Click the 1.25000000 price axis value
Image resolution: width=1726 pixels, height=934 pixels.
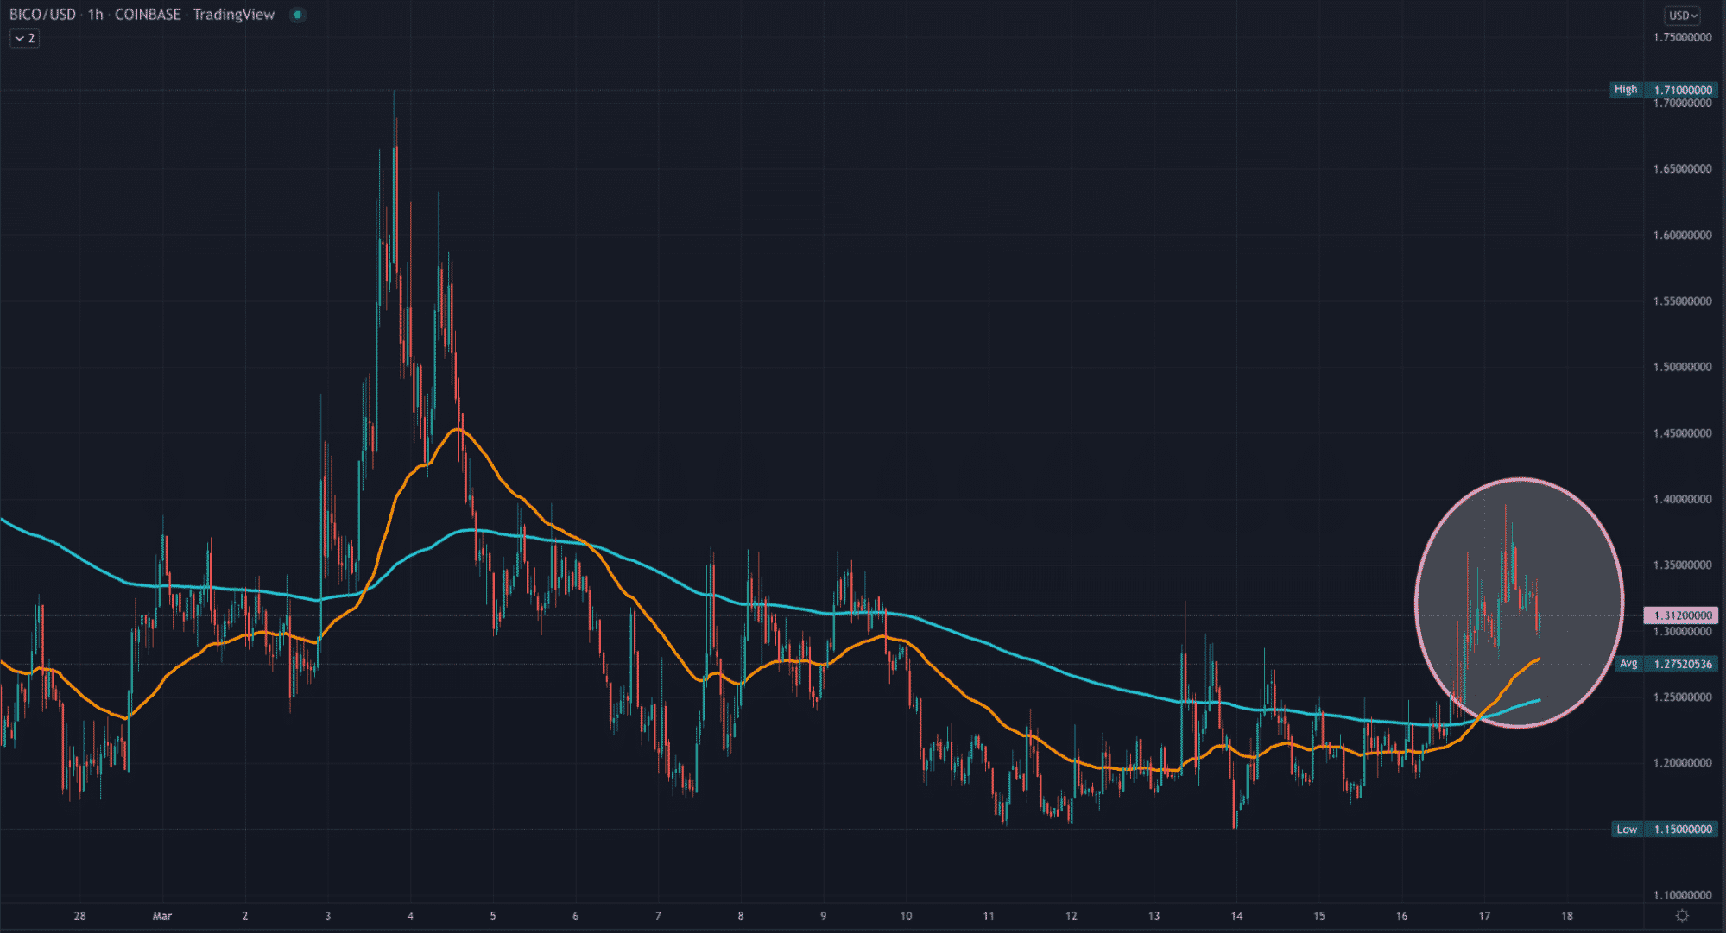pos(1682,697)
